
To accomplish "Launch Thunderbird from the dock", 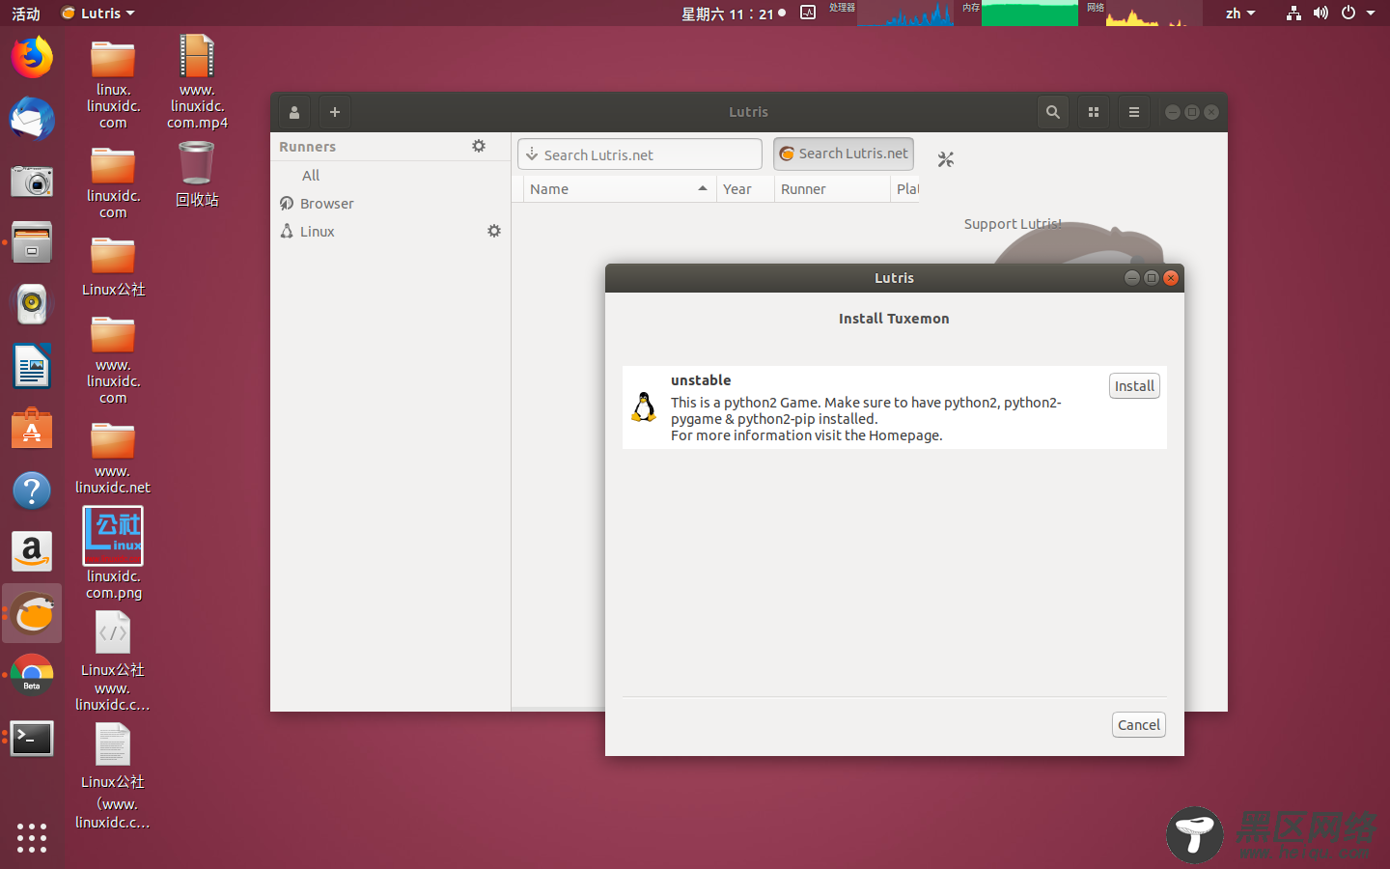I will (x=32, y=119).
